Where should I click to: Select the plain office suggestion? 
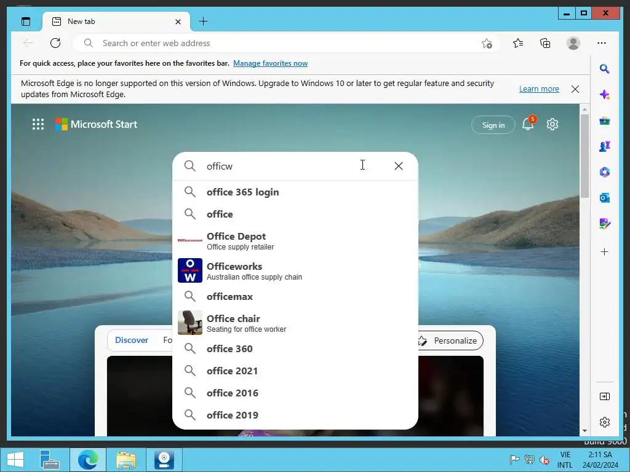coord(295,214)
